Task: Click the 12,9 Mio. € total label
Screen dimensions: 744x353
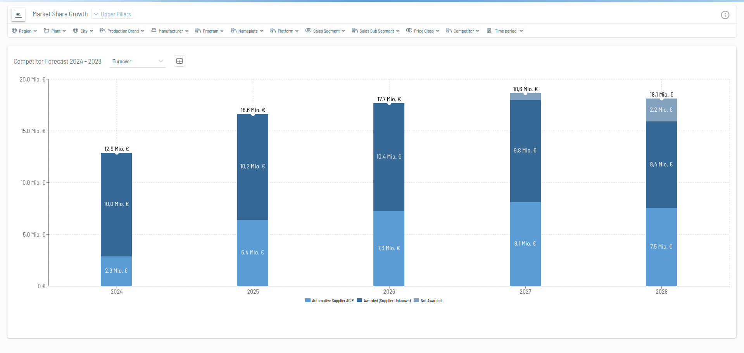Action: (117, 149)
